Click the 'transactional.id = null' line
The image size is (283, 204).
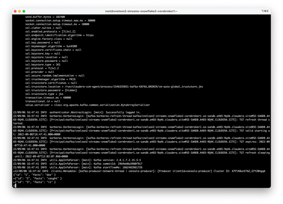[x=43, y=101]
